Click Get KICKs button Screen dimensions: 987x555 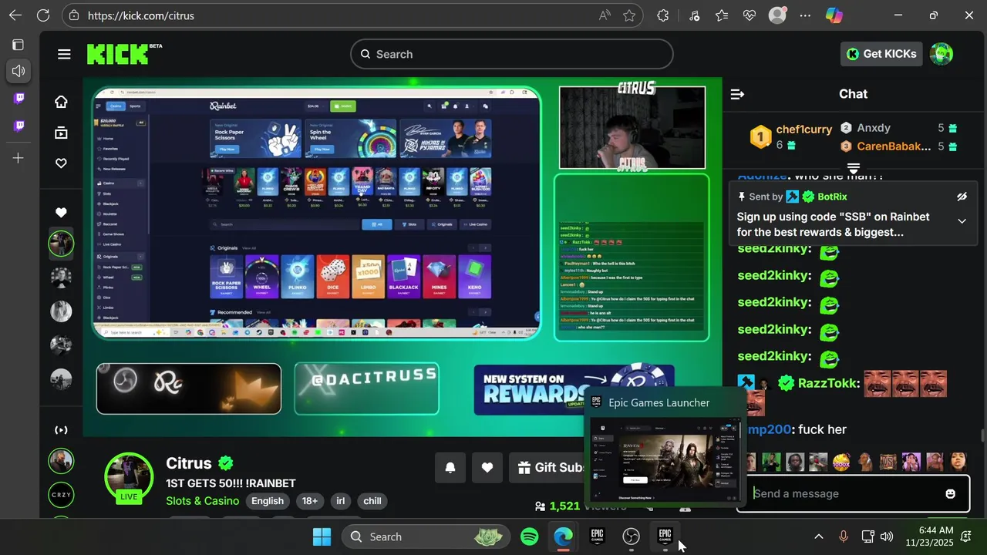pyautogui.click(x=881, y=54)
